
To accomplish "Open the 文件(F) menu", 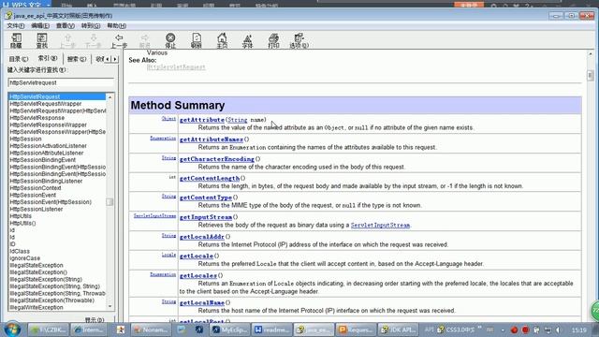I will click(16, 25).
